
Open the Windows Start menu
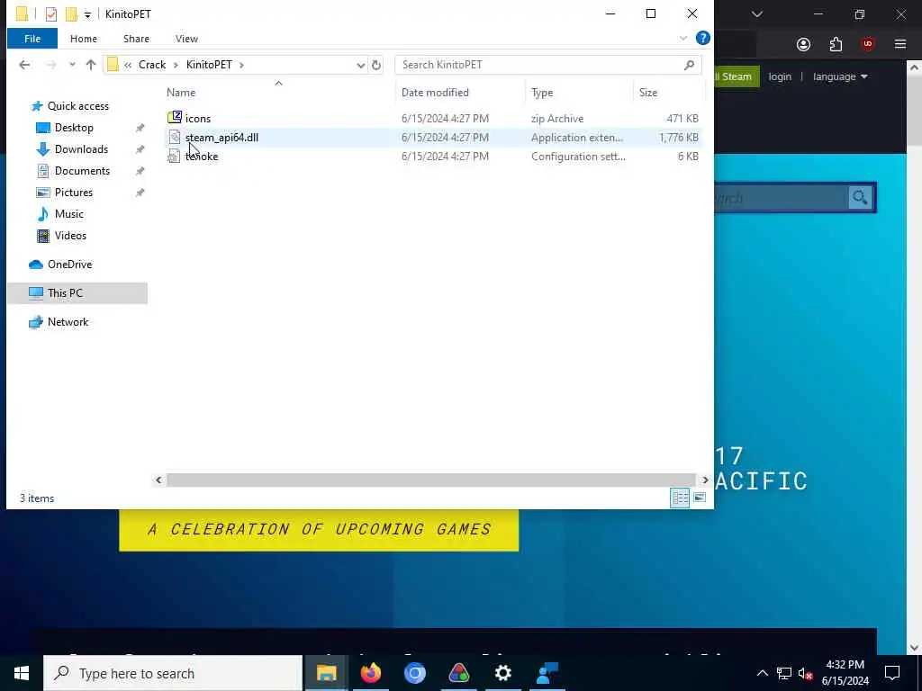coord(22,673)
